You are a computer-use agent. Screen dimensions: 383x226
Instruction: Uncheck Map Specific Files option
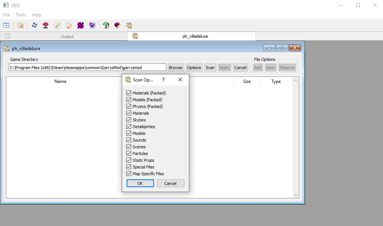click(x=129, y=174)
